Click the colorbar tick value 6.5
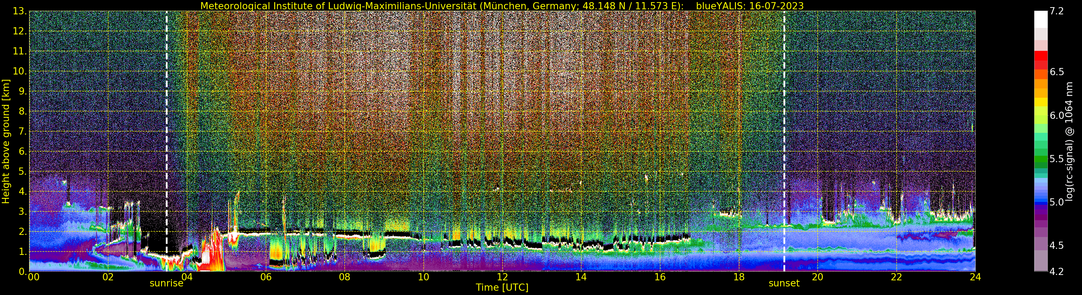1082x295 pixels. (x=1057, y=72)
